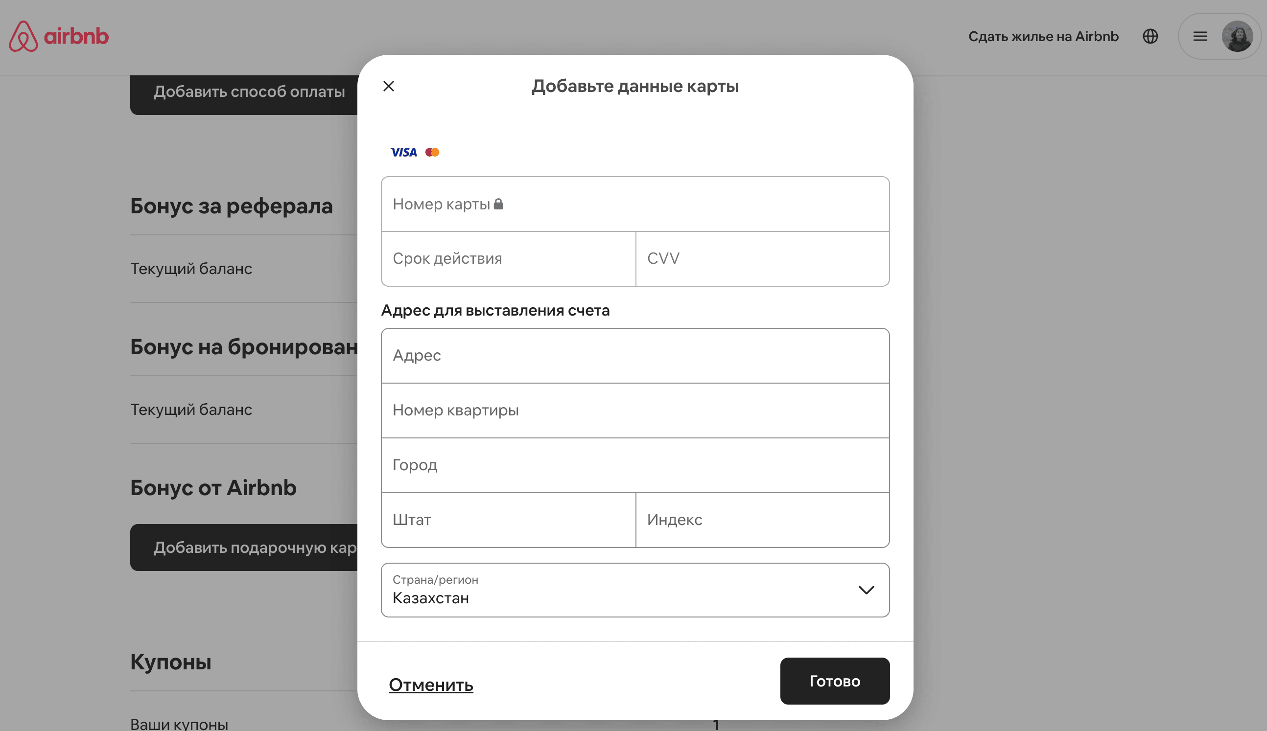Image resolution: width=1267 pixels, height=731 pixels.
Task: Focus the Номер карты input field
Action: pos(635,204)
